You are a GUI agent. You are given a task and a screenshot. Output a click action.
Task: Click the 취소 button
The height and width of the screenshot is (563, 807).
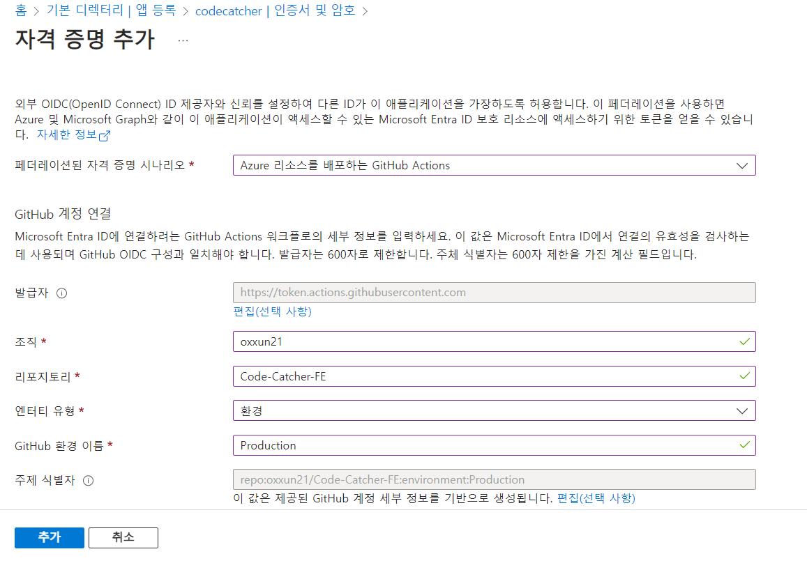(123, 538)
